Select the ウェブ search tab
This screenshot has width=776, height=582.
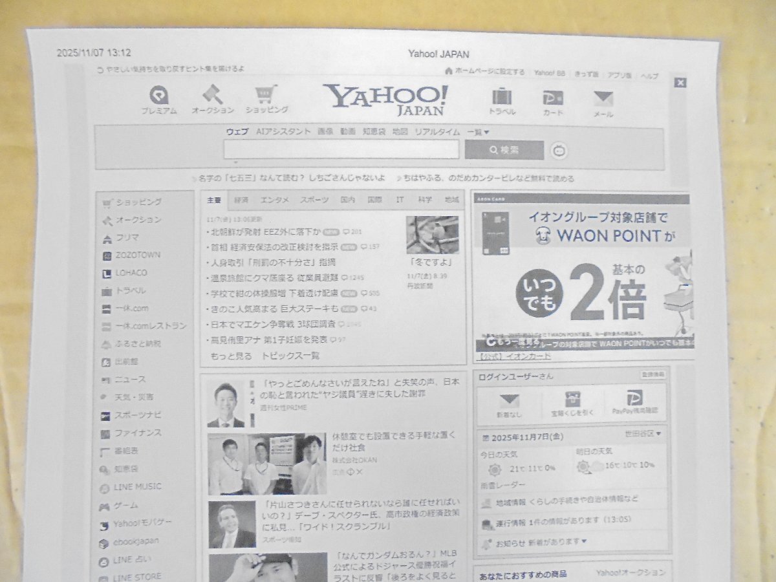[x=237, y=131]
